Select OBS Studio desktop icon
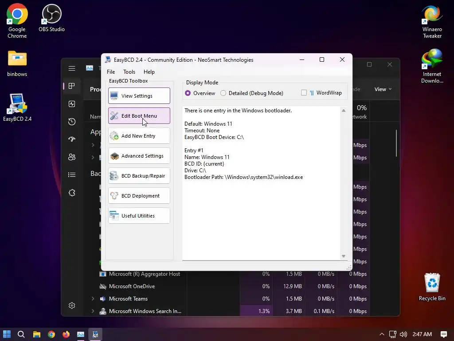This screenshot has width=454, height=341. coord(51,18)
